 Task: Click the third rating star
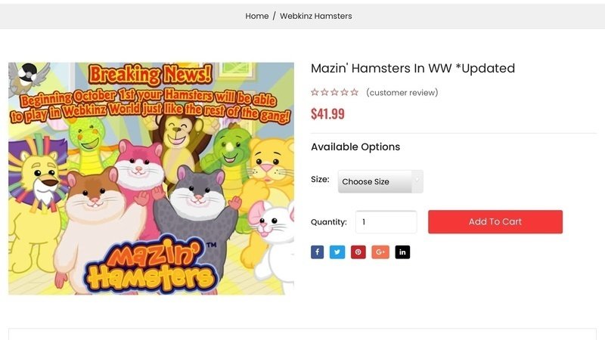point(335,93)
